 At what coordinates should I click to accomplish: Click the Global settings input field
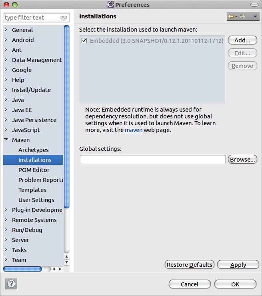click(x=152, y=160)
